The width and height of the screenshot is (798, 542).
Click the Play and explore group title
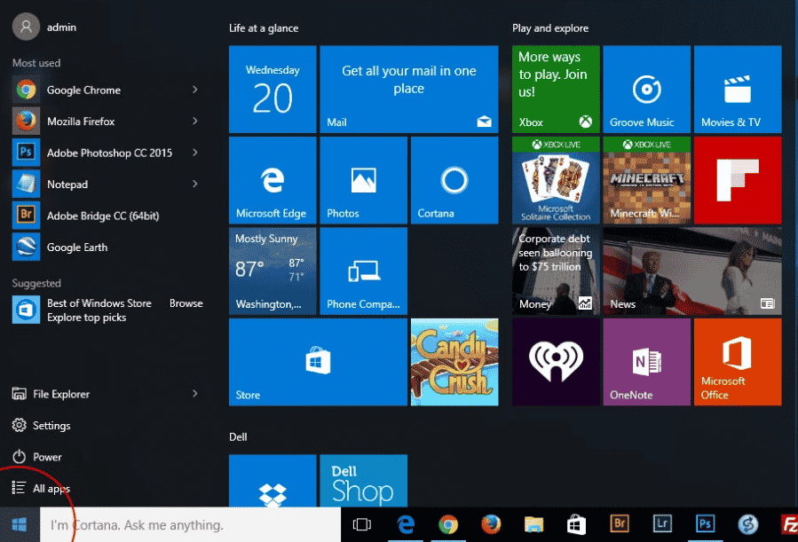(x=550, y=28)
